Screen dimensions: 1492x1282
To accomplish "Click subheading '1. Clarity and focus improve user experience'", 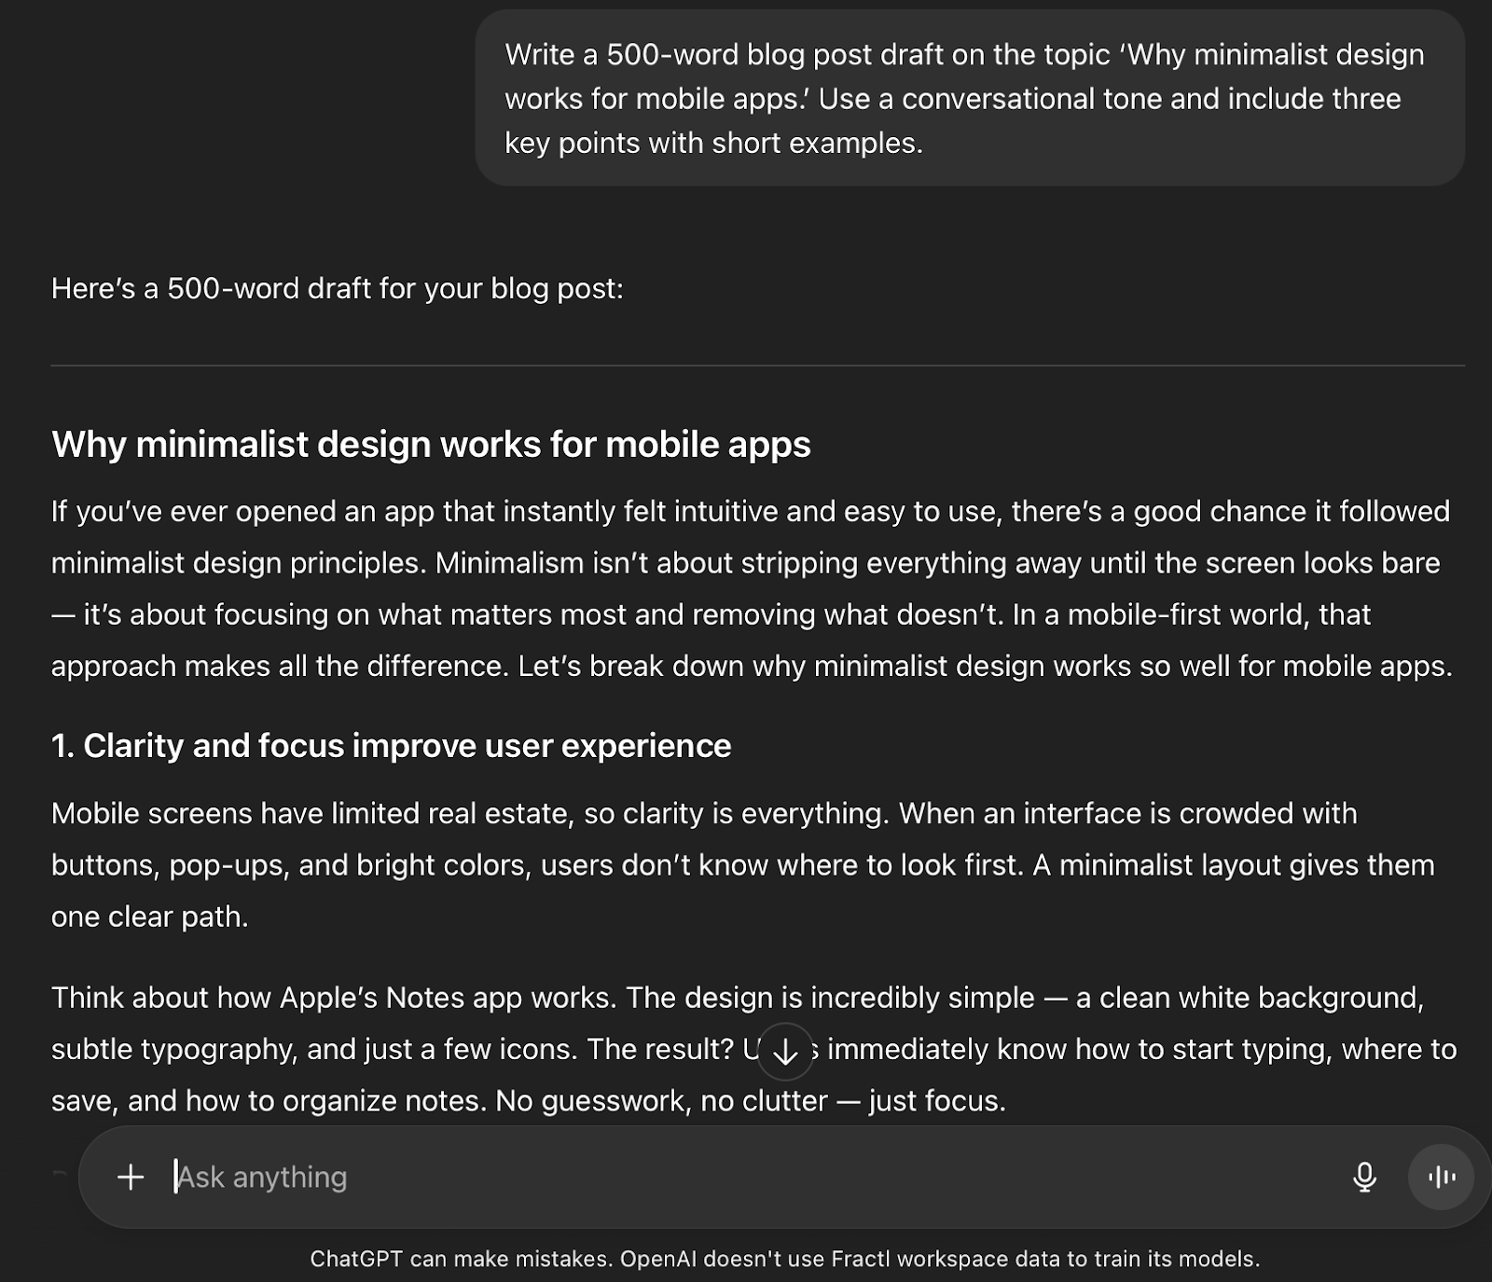I will pos(391,746).
